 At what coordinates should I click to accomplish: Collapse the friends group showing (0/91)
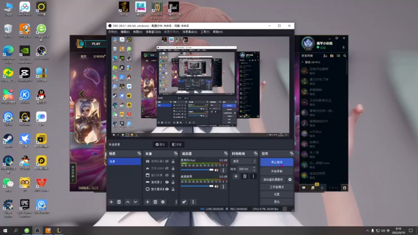(303, 62)
